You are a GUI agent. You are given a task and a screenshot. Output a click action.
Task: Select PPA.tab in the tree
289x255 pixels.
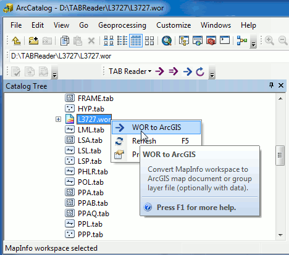coord(91,193)
